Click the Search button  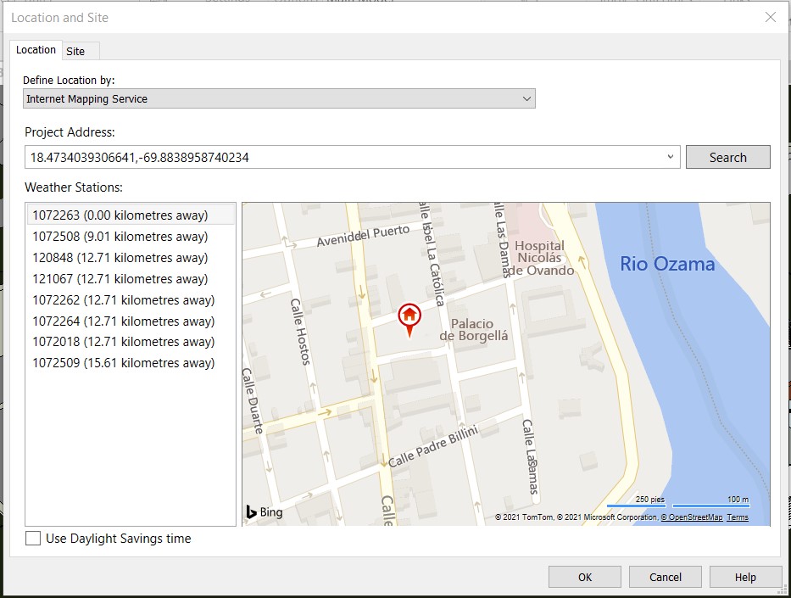tap(727, 157)
